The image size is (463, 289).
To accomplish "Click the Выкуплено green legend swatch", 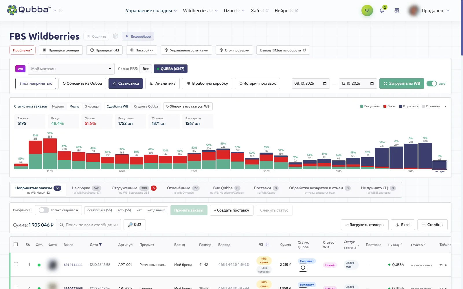I will pos(362,106).
